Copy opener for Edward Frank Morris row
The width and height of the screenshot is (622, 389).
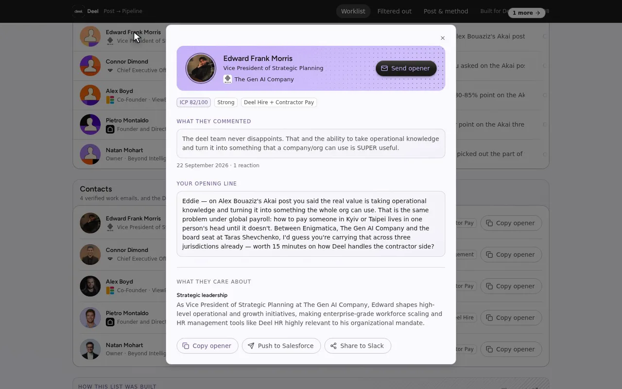[x=511, y=223]
